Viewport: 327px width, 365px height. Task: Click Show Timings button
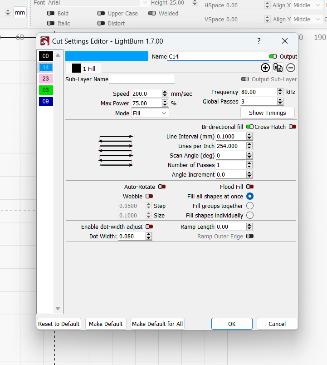point(268,113)
